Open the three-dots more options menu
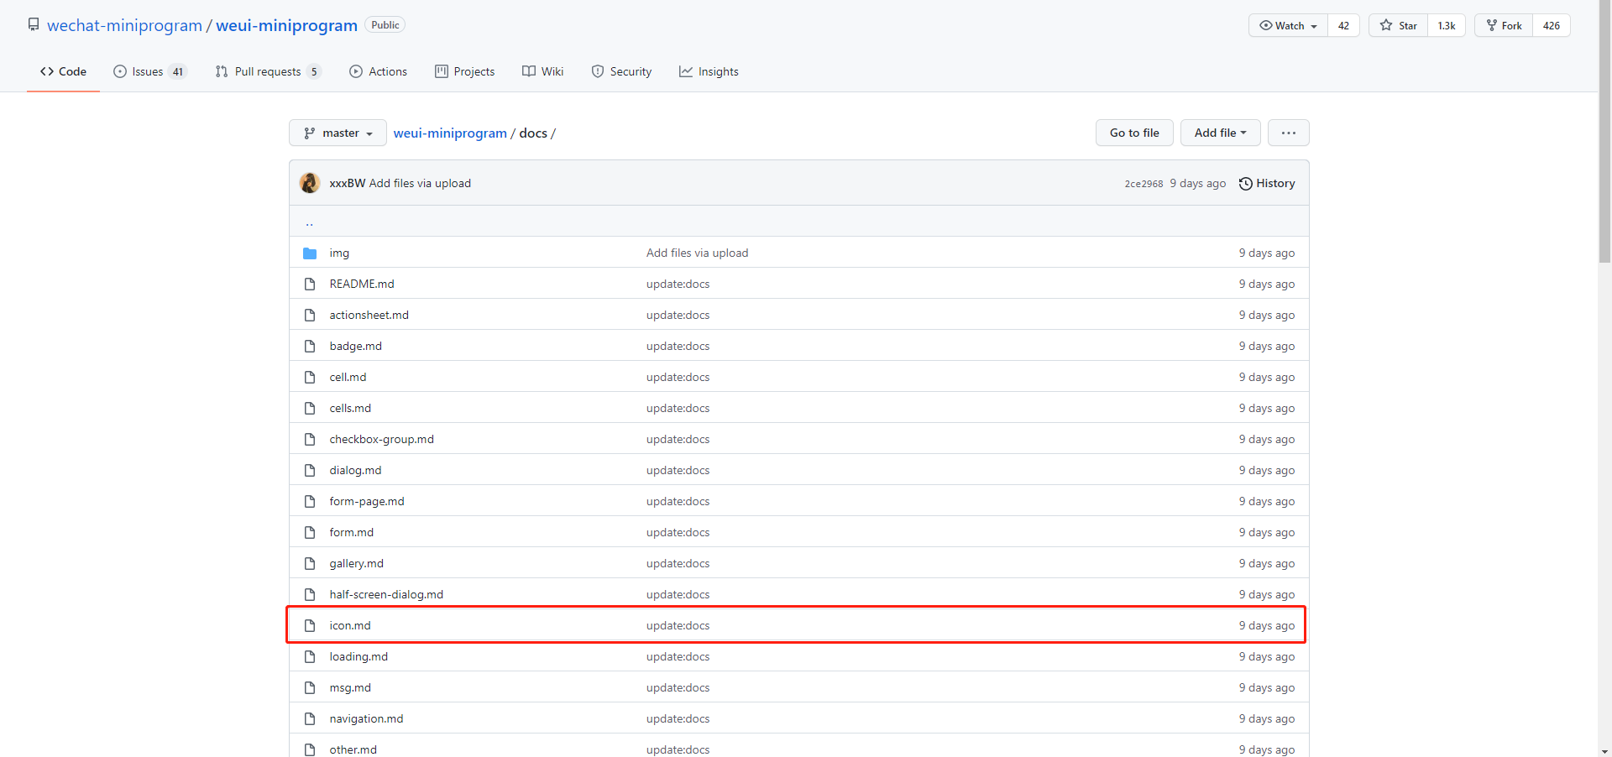Viewport: 1612px width, 757px height. (x=1289, y=133)
